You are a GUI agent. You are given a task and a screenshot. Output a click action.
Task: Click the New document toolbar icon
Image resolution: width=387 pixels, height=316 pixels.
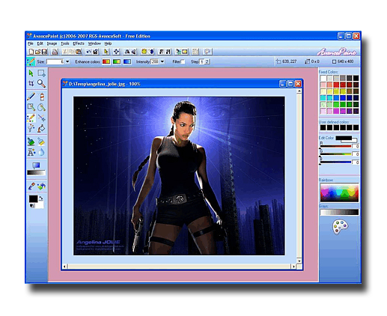[31, 52]
